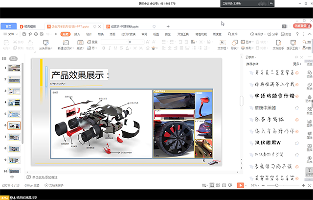Screen dimensions: 313x200
Task: Open a new document tab with plus
Action: click(168, 26)
